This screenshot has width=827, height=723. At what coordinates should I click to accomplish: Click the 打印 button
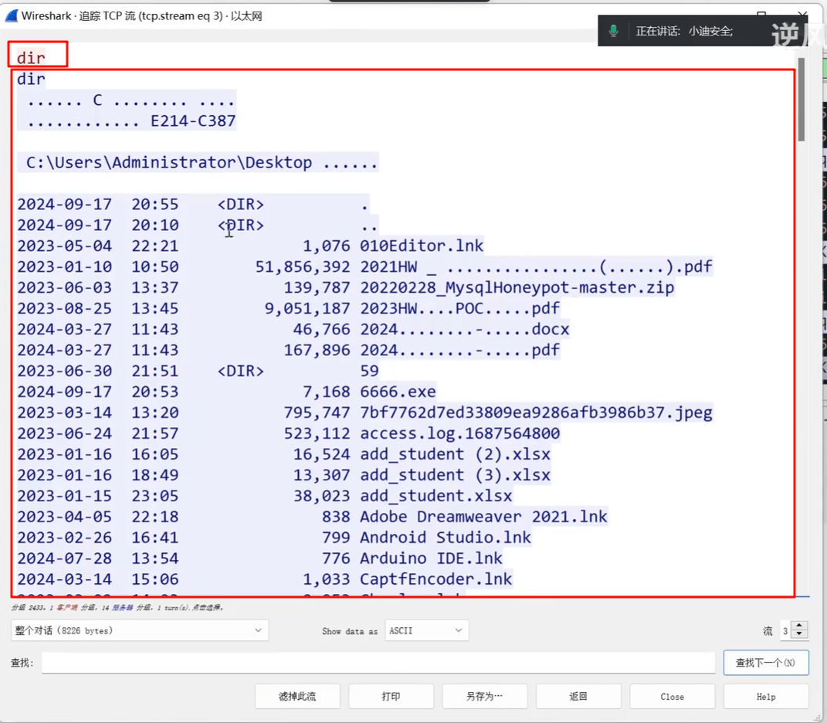coord(391,697)
